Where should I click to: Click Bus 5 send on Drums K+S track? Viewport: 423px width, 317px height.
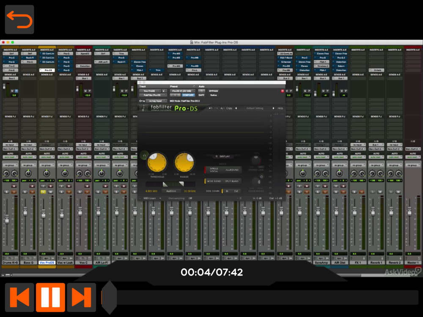(x=10, y=78)
